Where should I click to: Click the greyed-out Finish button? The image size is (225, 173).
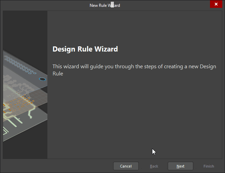pos(209,166)
